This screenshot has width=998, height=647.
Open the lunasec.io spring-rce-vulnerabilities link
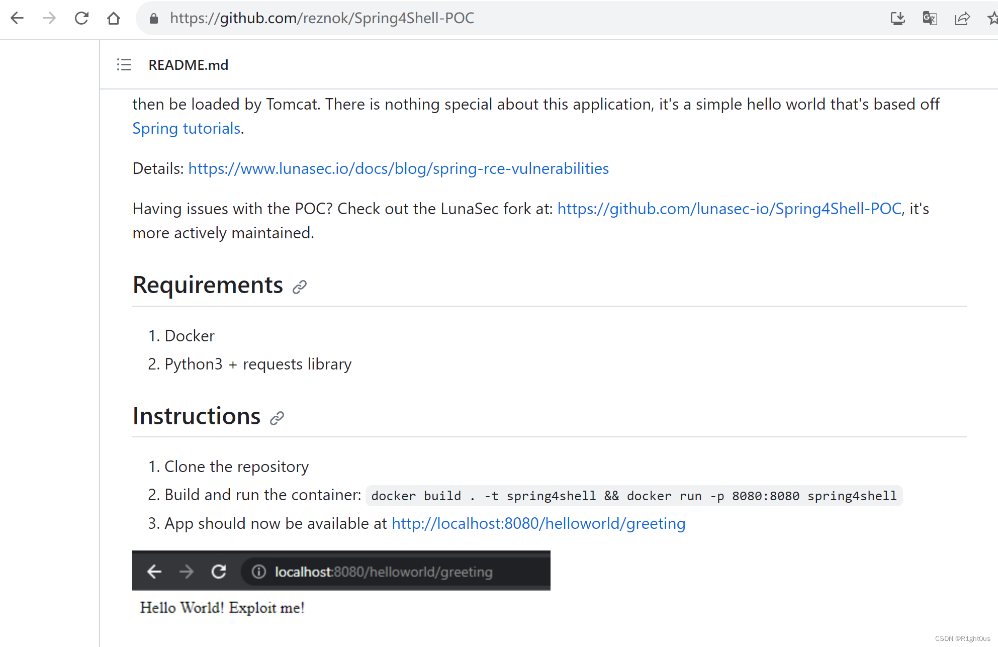(x=399, y=168)
